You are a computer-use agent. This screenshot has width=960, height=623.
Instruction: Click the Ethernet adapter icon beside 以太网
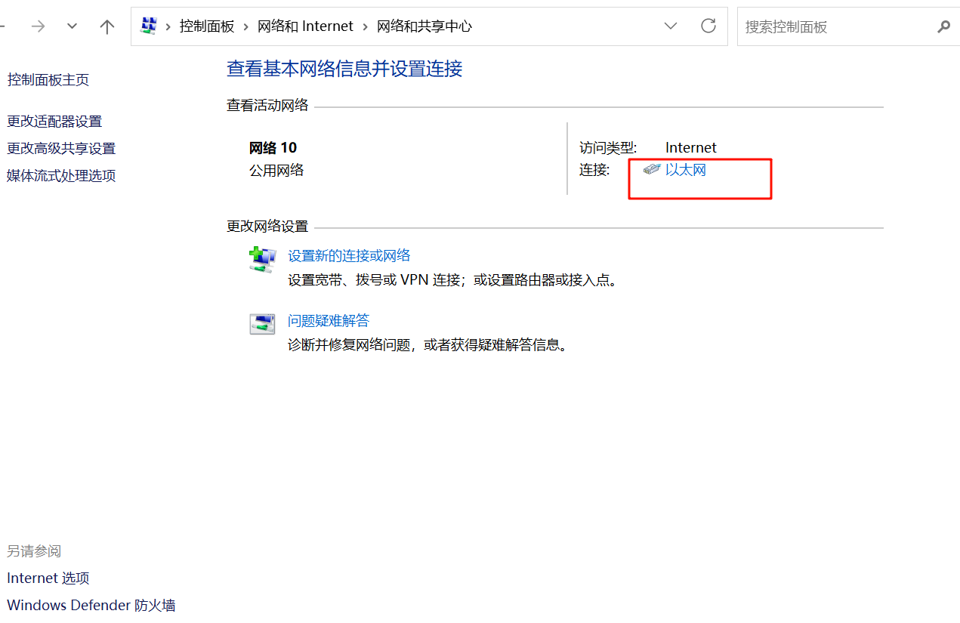[x=651, y=170]
